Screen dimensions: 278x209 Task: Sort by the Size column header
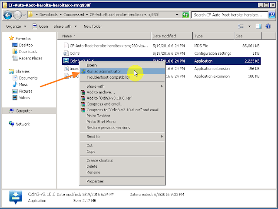click(x=248, y=36)
